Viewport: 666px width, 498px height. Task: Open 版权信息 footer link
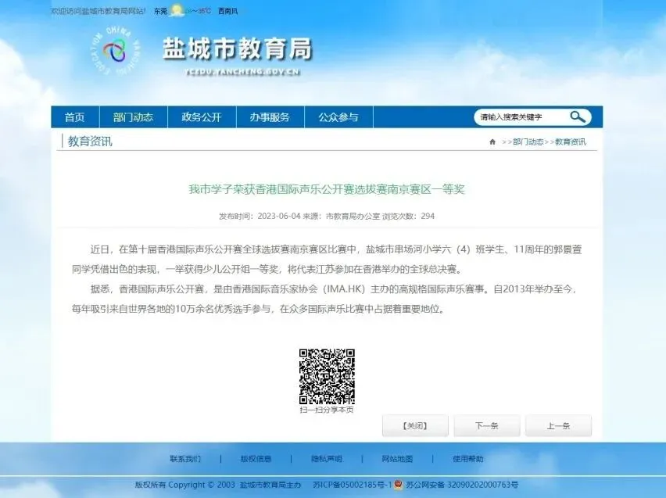[256, 459]
